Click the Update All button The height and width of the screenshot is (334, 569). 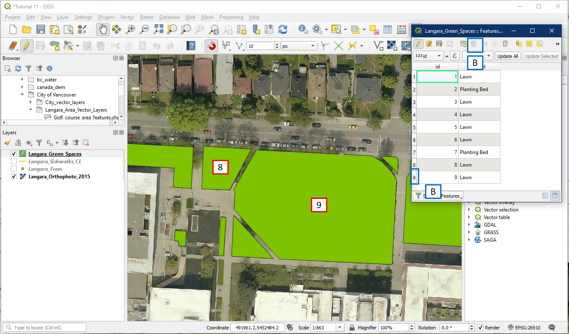point(507,56)
